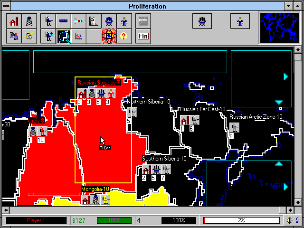Click the farm icon in Southern Siberia
This screenshot has height=228, width=304.
147,170
